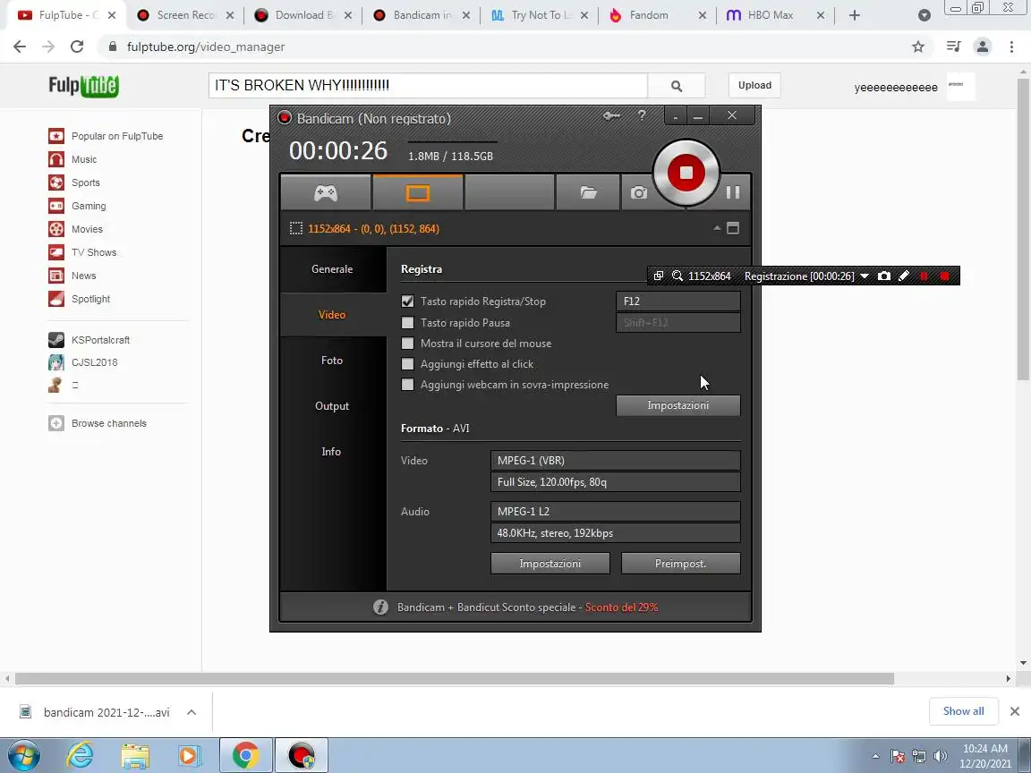
Task: Click the selection area dotted rectangle icon
Action: tap(296, 229)
